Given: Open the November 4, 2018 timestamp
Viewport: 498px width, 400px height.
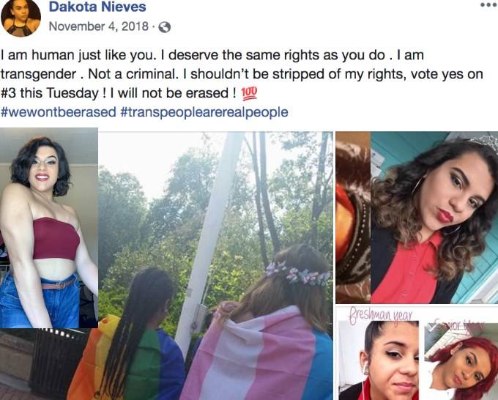Looking at the screenshot, I should (x=98, y=26).
